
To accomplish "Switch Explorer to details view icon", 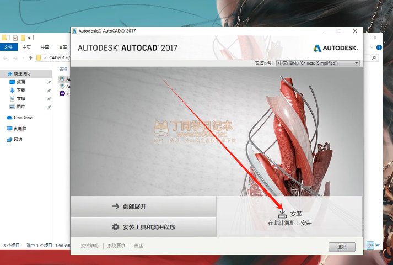I will tap(370, 245).
